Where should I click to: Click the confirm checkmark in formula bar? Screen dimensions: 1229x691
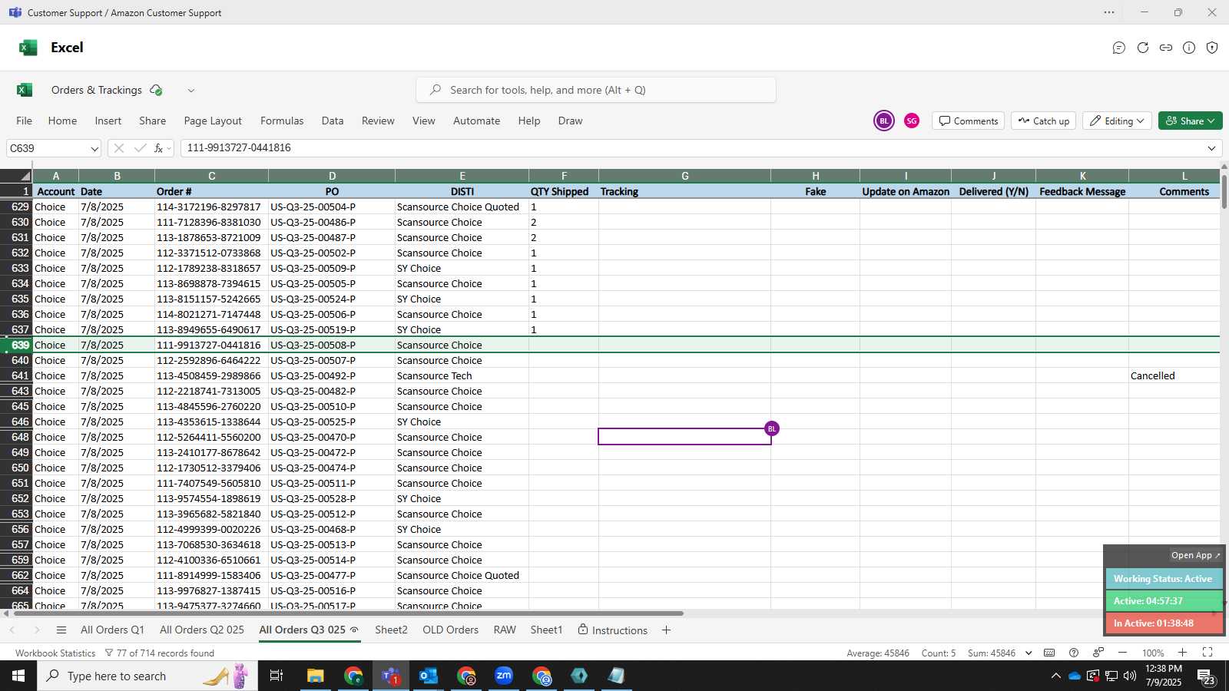point(140,148)
